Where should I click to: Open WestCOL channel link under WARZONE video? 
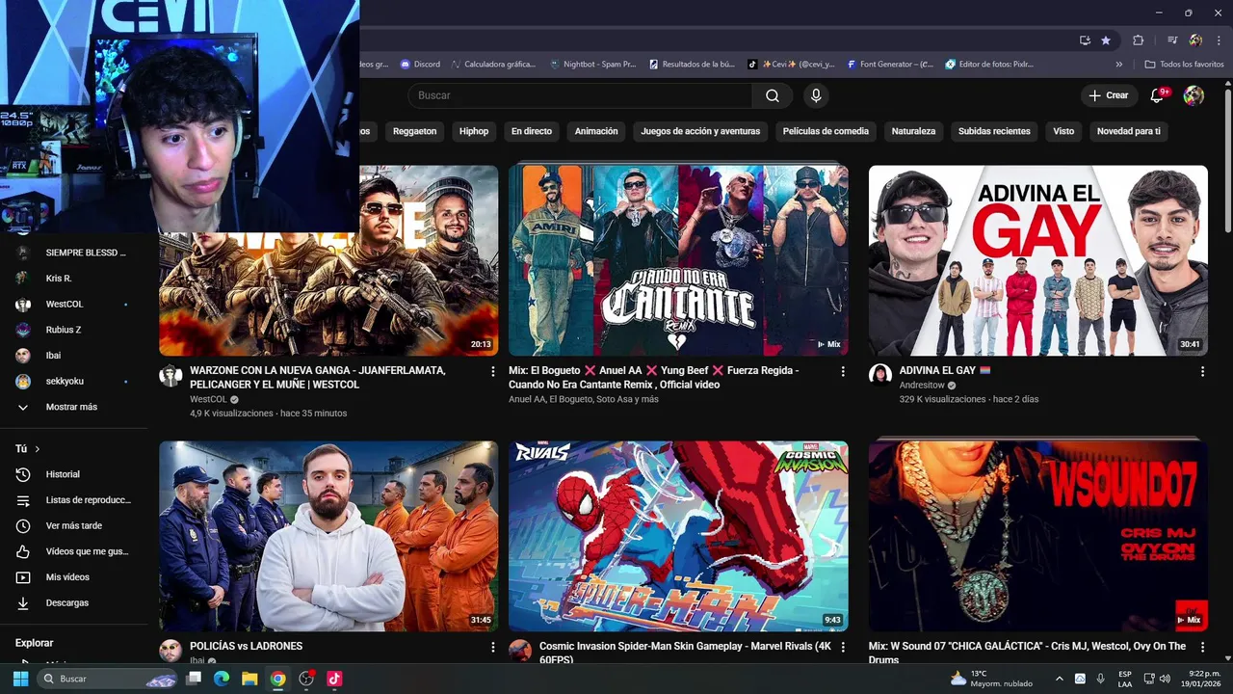pyautogui.click(x=208, y=399)
